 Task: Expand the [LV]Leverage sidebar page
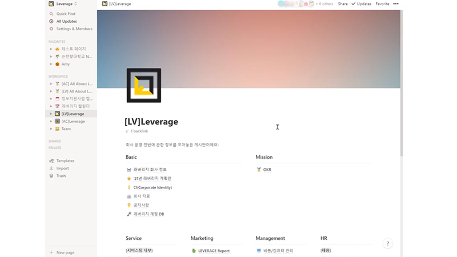(51, 114)
